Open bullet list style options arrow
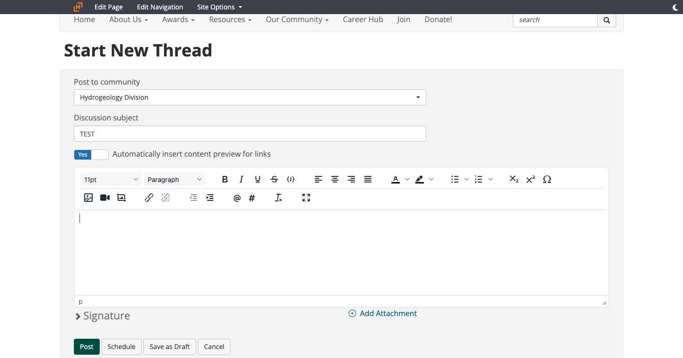The height and width of the screenshot is (358, 683). point(467,179)
